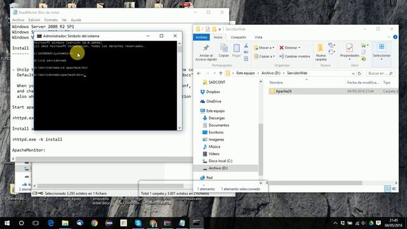This screenshot has width=407, height=229.
Task: Open Notepad Formato menu
Action: click(x=51, y=20)
